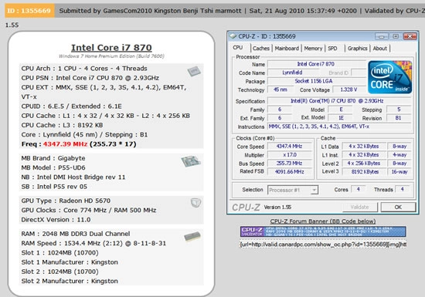This screenshot has width=425, height=297.
Task: Click the GPU Type : Radeon HD 5670 line
Action: click(x=66, y=201)
